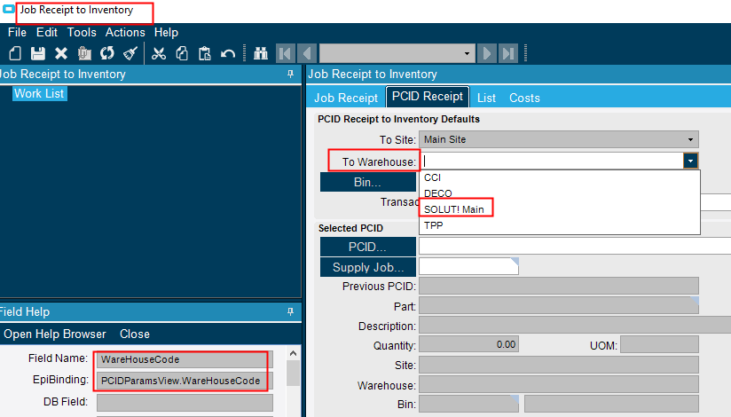Image resolution: width=731 pixels, height=417 pixels.
Task: Click the Quantity 0.00 field
Action: (468, 345)
